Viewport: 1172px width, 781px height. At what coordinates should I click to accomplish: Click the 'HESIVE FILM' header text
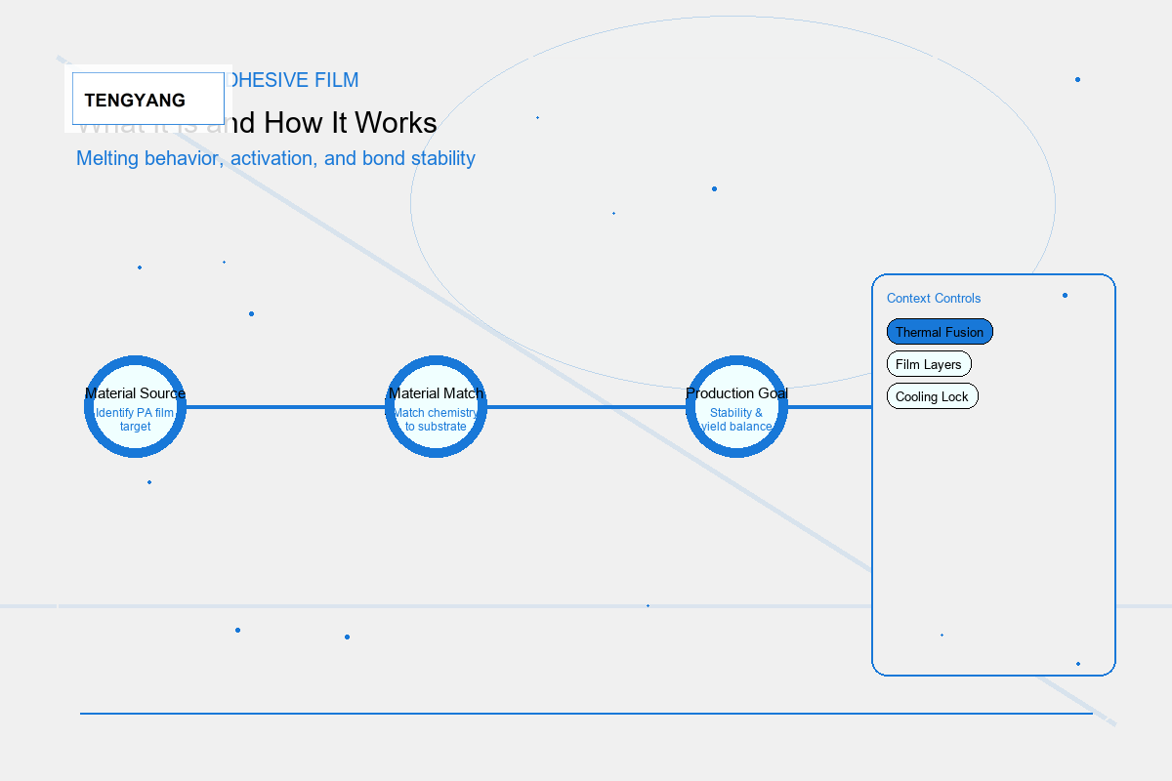[296, 80]
